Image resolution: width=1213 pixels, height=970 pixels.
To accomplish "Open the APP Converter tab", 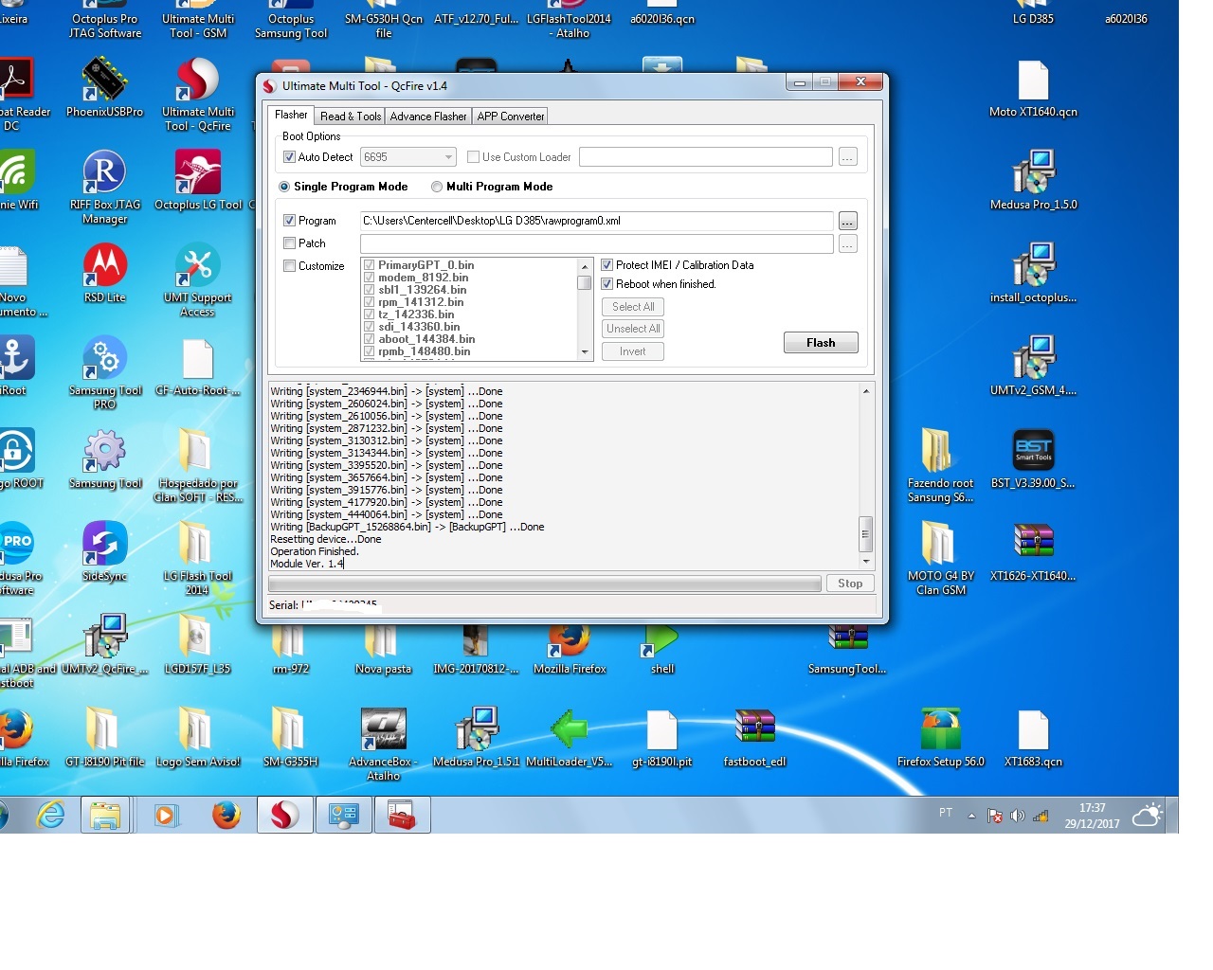I will (511, 117).
